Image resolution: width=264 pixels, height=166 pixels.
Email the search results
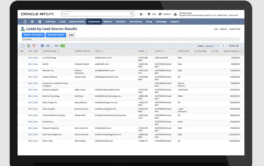pos(48,45)
